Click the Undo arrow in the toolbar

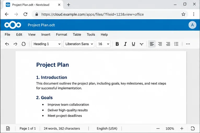(x=7, y=44)
